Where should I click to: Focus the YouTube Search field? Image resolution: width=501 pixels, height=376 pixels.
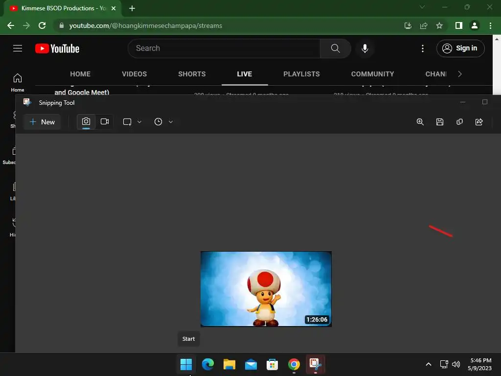(x=224, y=48)
